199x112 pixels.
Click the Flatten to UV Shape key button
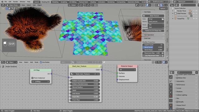[153, 30]
